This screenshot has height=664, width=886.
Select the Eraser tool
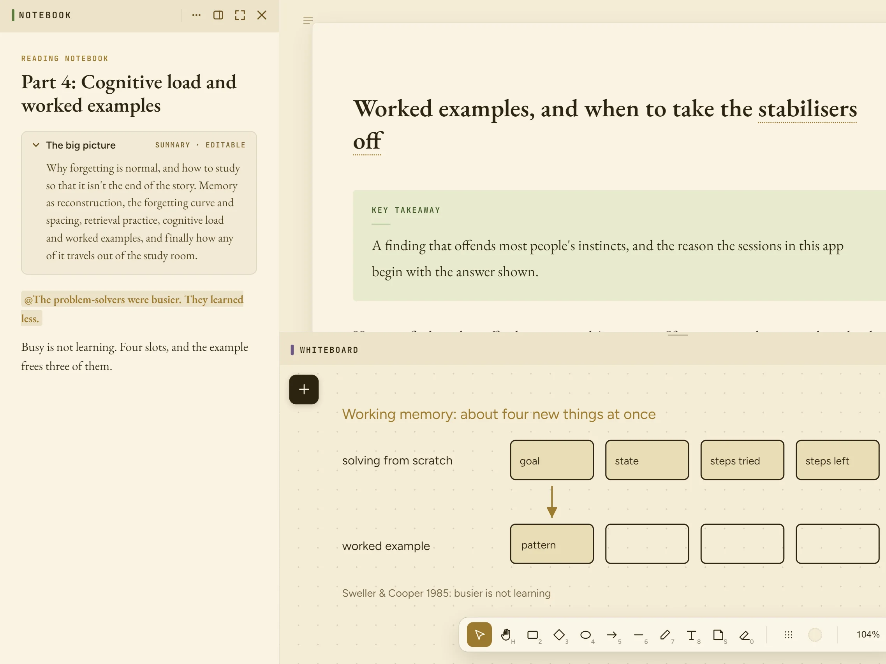[745, 634]
